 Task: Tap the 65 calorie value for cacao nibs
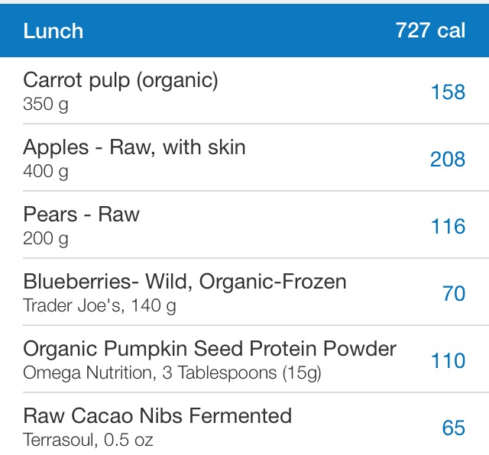(454, 428)
